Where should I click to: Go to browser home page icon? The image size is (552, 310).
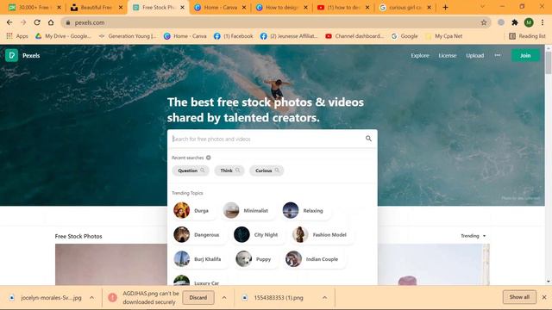51,22
